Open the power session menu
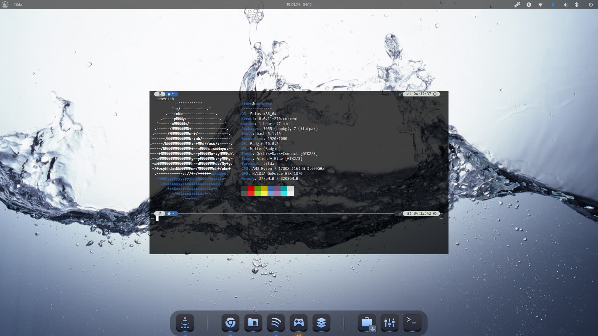The width and height of the screenshot is (598, 336). [591, 5]
